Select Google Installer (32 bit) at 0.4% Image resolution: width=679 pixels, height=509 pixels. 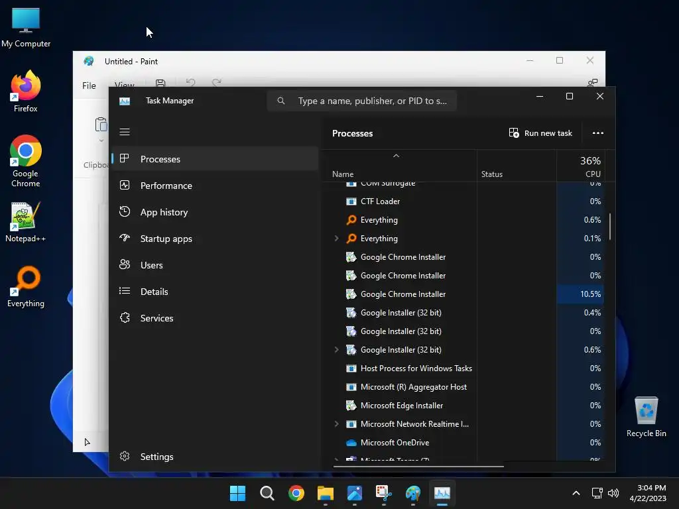[463, 313]
